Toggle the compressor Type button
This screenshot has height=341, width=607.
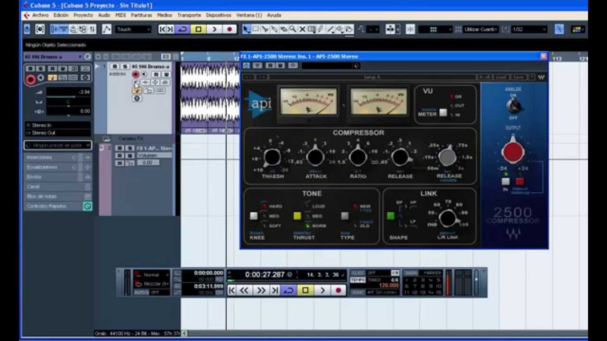[x=345, y=216]
